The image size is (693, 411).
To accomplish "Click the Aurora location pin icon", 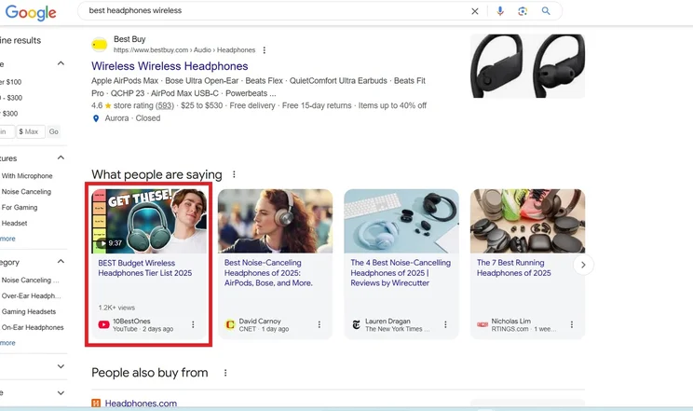I will (x=96, y=118).
